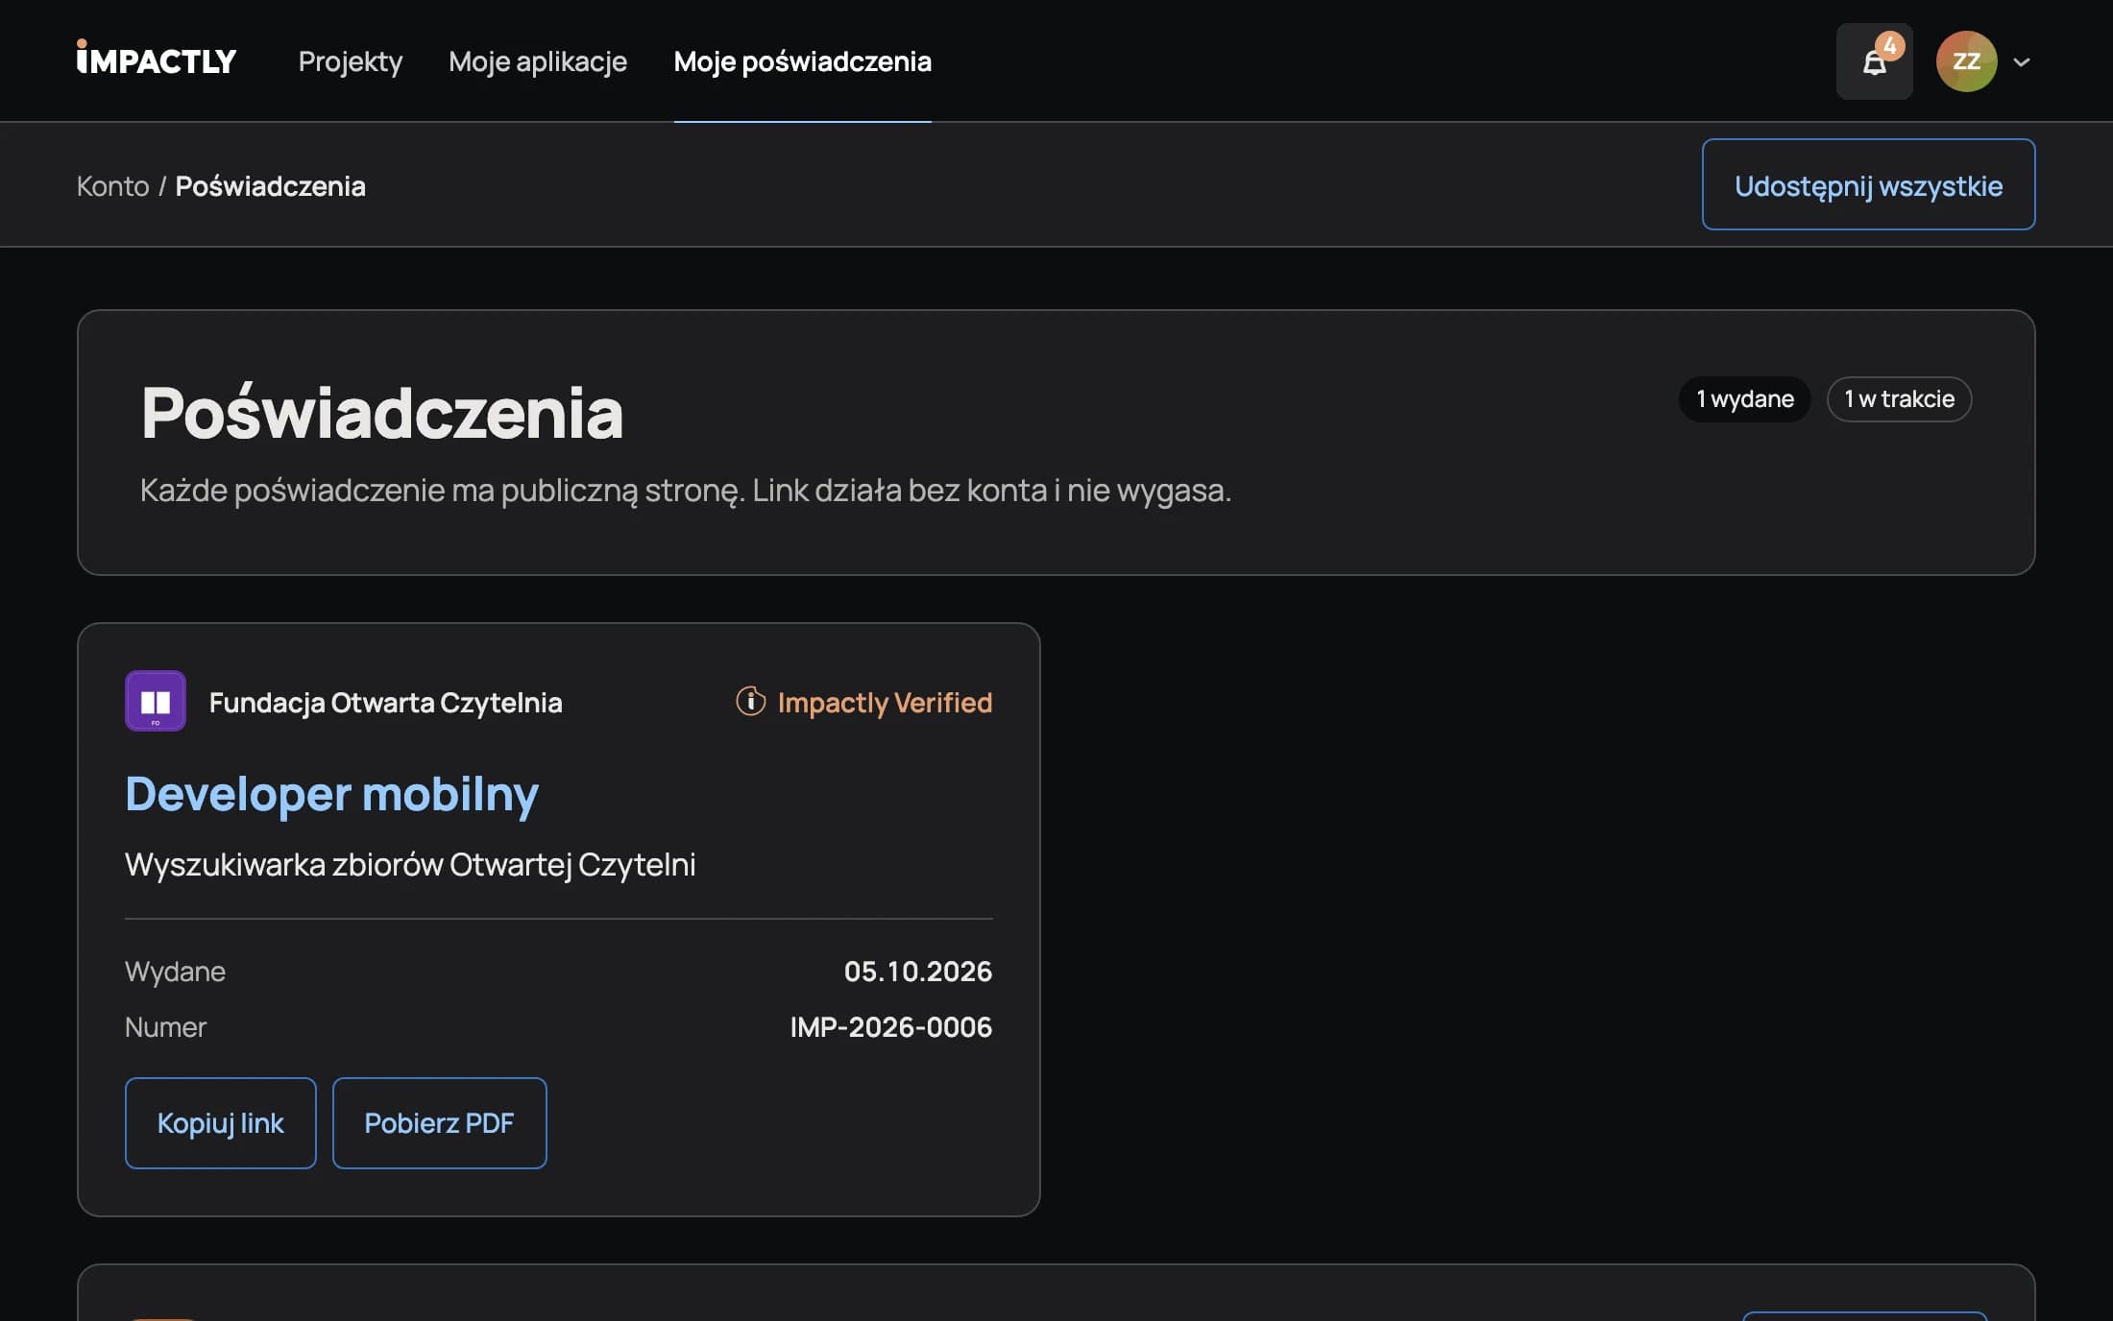Image resolution: width=2113 pixels, height=1321 pixels.
Task: Select the issue date 05.10.2026
Action: tap(918, 971)
